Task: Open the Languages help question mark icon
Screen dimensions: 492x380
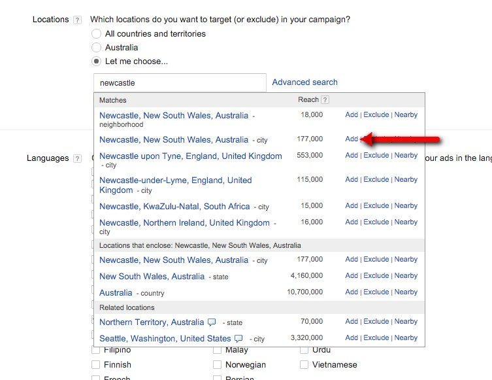Action: click(77, 158)
